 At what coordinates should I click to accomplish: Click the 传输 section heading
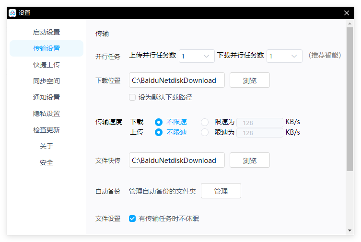102,34
